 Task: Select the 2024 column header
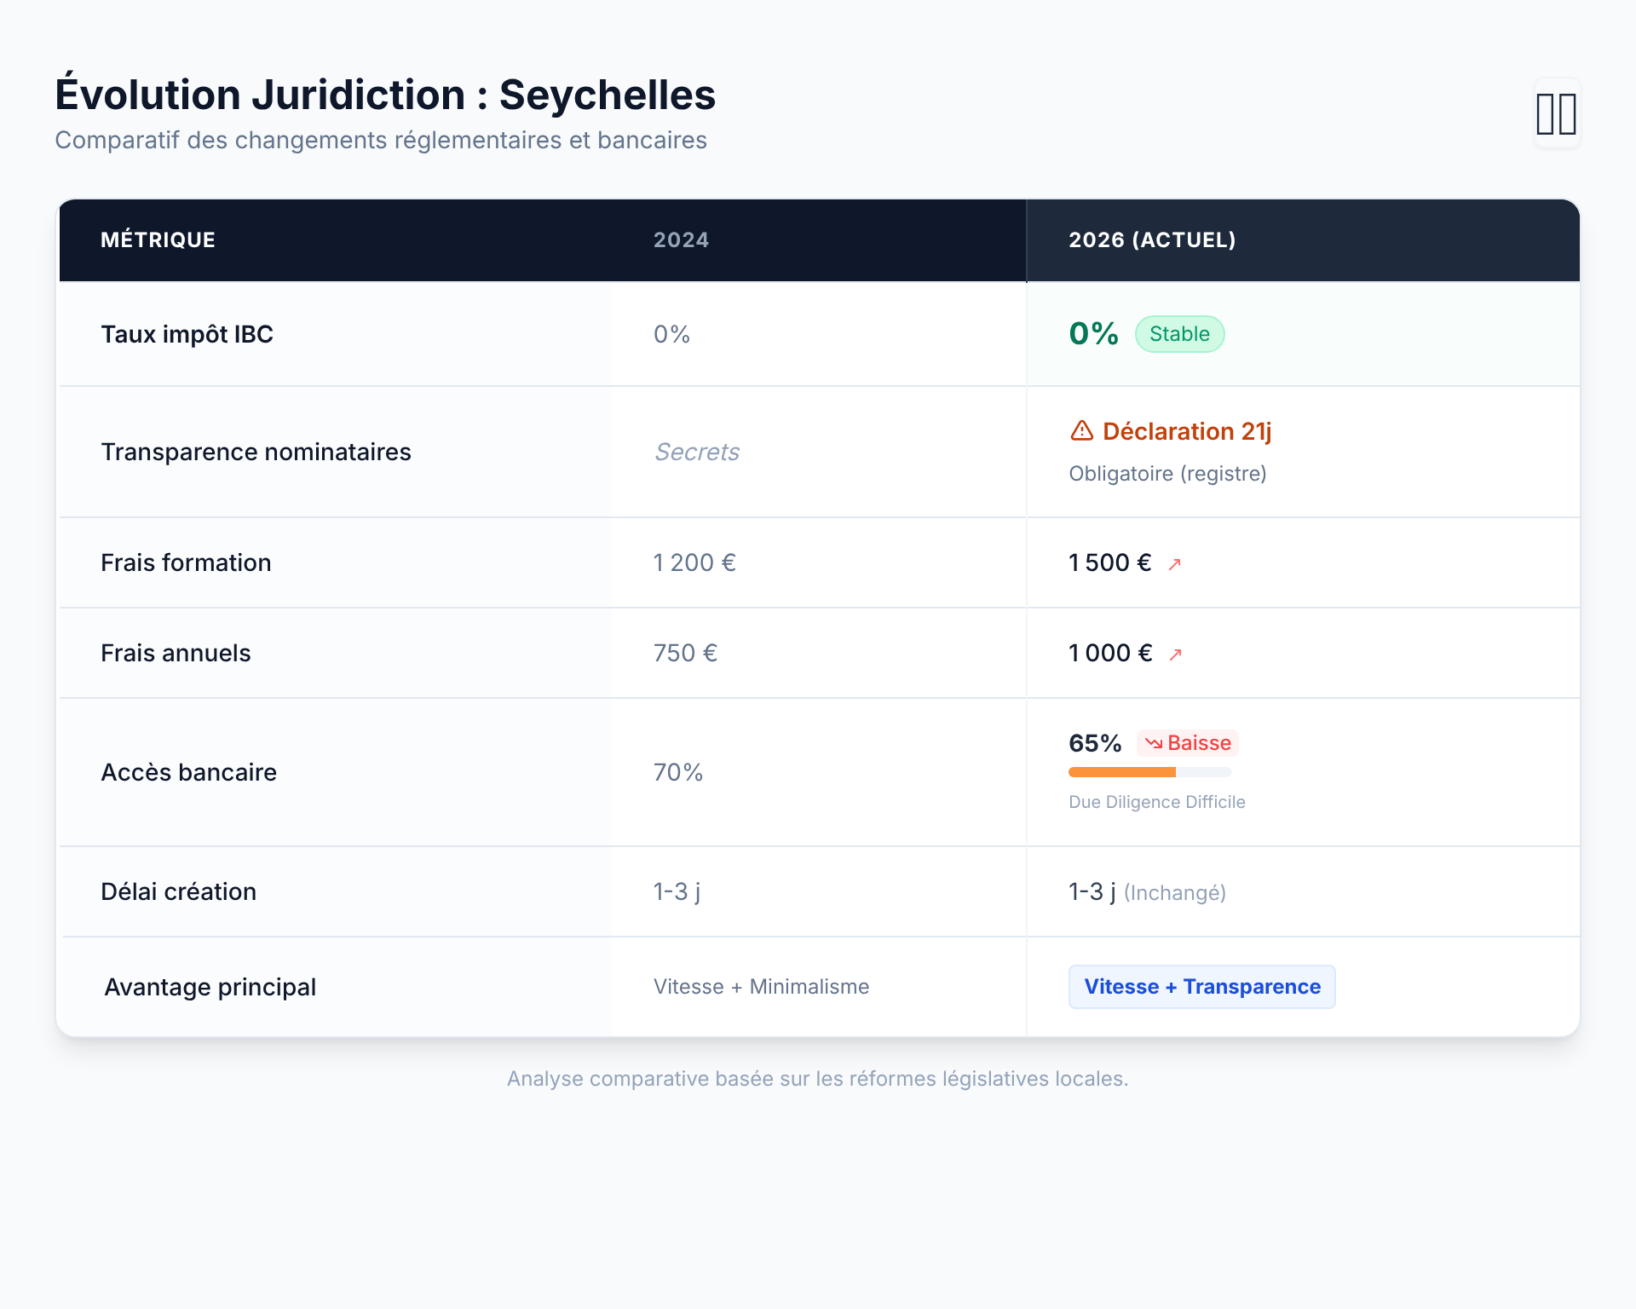681,239
